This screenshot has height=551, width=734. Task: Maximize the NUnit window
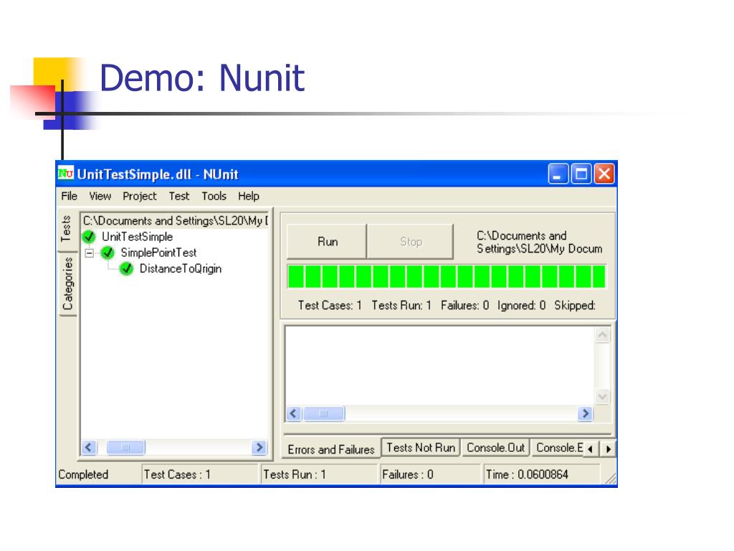tap(581, 174)
